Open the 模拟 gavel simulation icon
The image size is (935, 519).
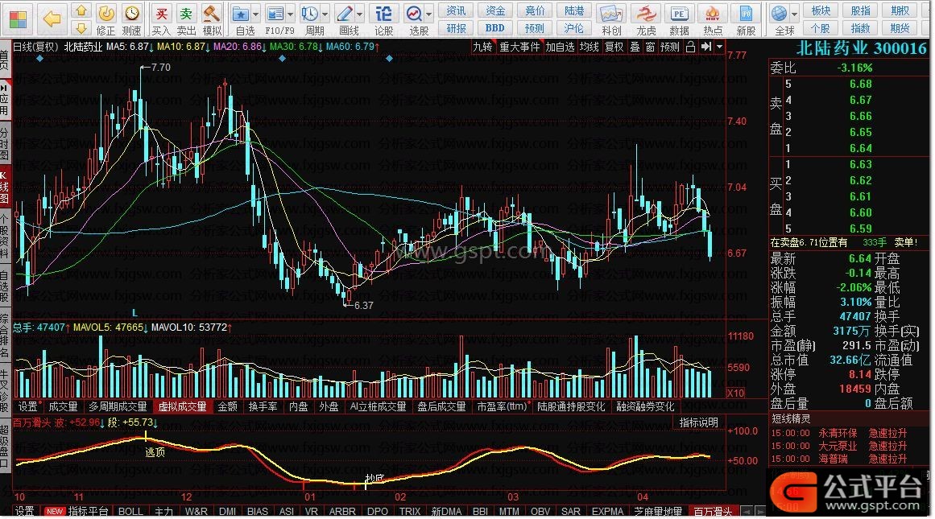(211, 13)
